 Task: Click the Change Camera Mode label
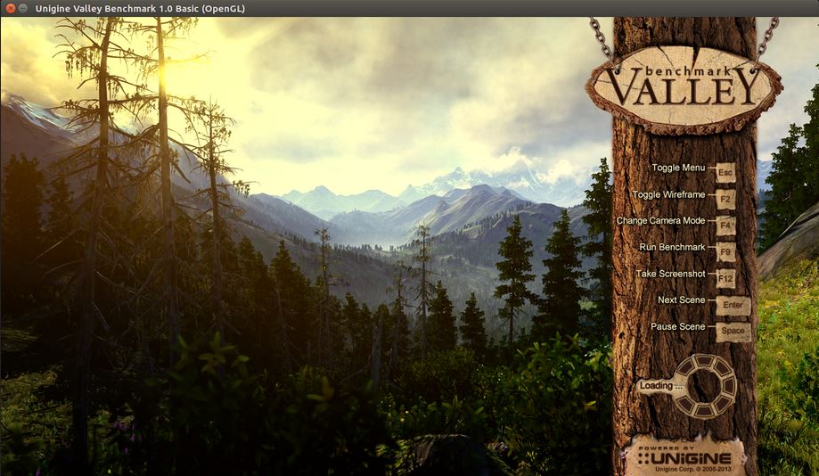[660, 220]
